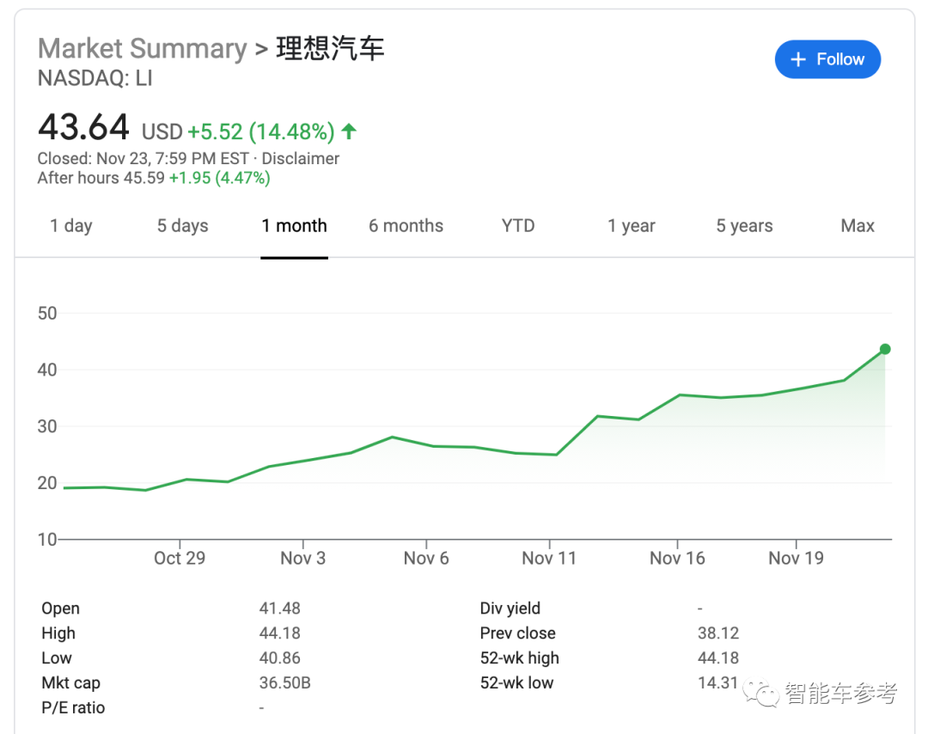Click the Nov 19 axis label
This screenshot has width=928, height=734.
click(796, 558)
